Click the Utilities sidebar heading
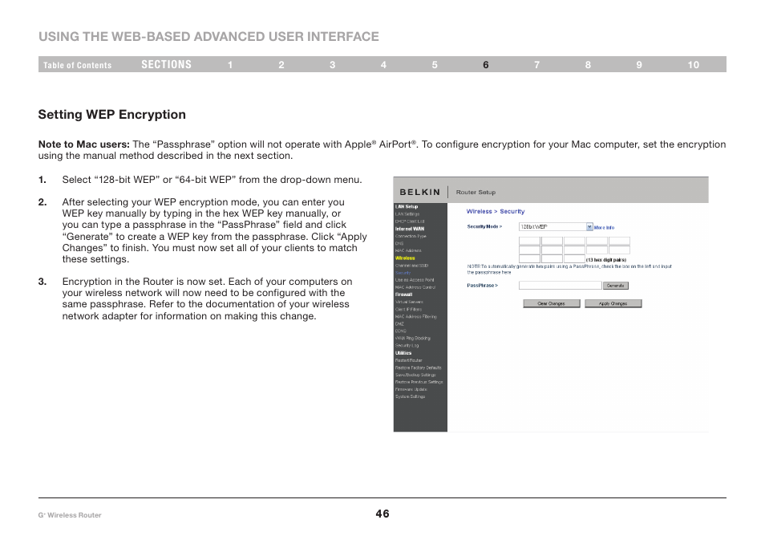This screenshot has height=536, width=765. tap(403, 353)
